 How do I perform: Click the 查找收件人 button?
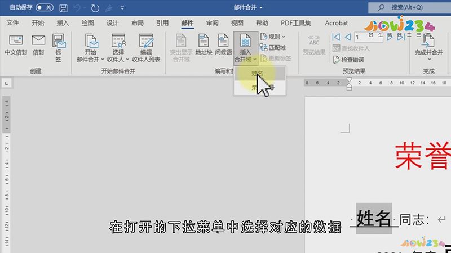(x=351, y=48)
